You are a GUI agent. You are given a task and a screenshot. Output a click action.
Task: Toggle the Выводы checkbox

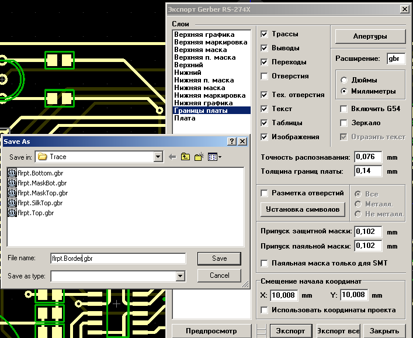tap(264, 48)
